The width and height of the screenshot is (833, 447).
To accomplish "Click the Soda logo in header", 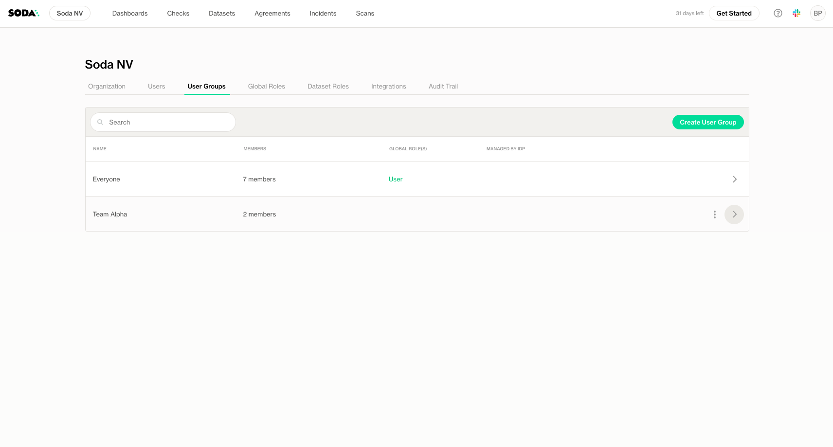I will click(23, 13).
